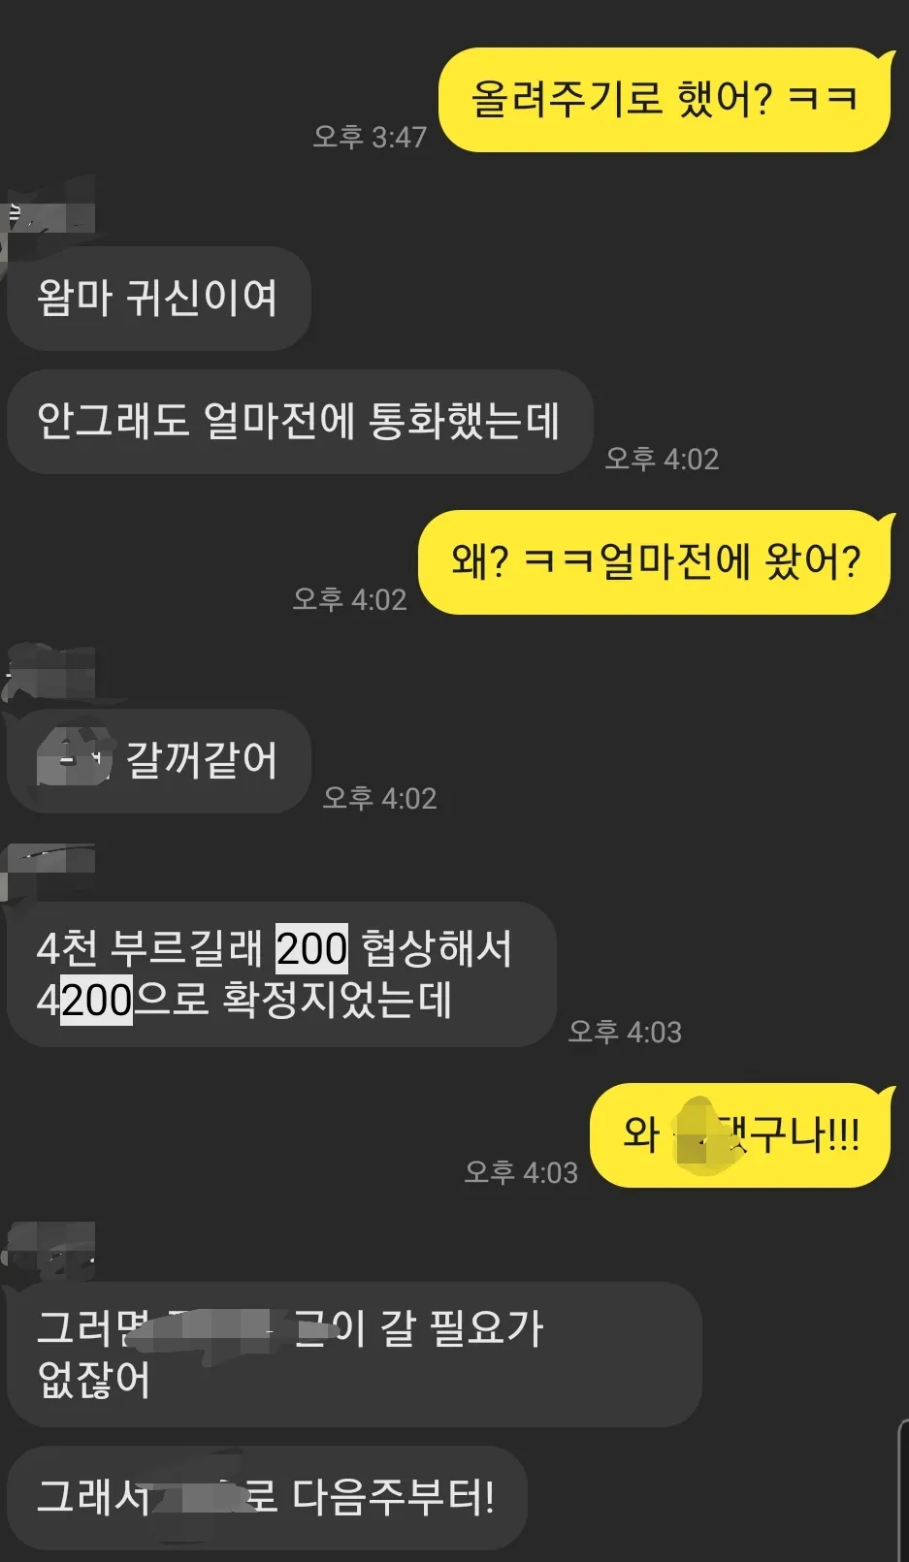Click the highlighted "200" inside "4200으로"
Image resolution: width=909 pixels, height=1562 pixels.
(x=96, y=1000)
